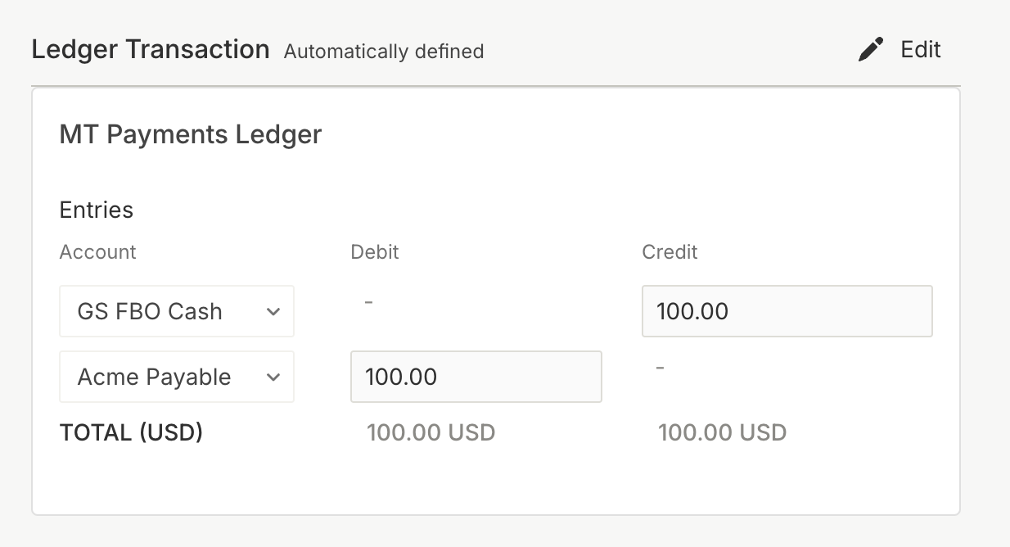Click the Ledger Transaction heading

[x=150, y=49]
